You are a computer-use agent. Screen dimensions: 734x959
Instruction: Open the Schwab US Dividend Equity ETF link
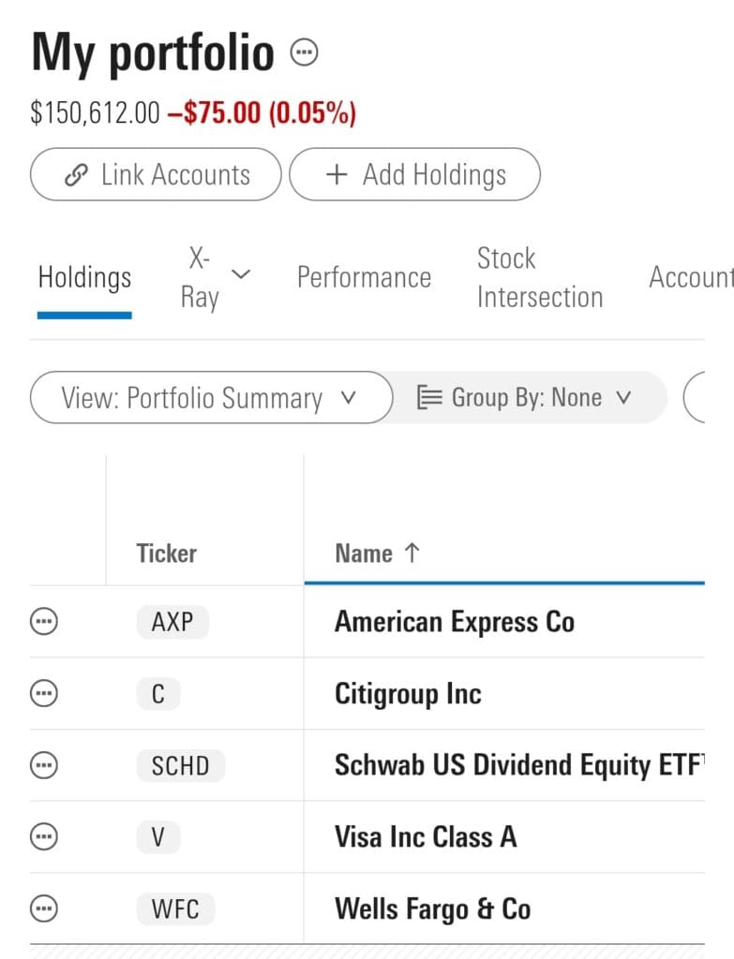(519, 765)
